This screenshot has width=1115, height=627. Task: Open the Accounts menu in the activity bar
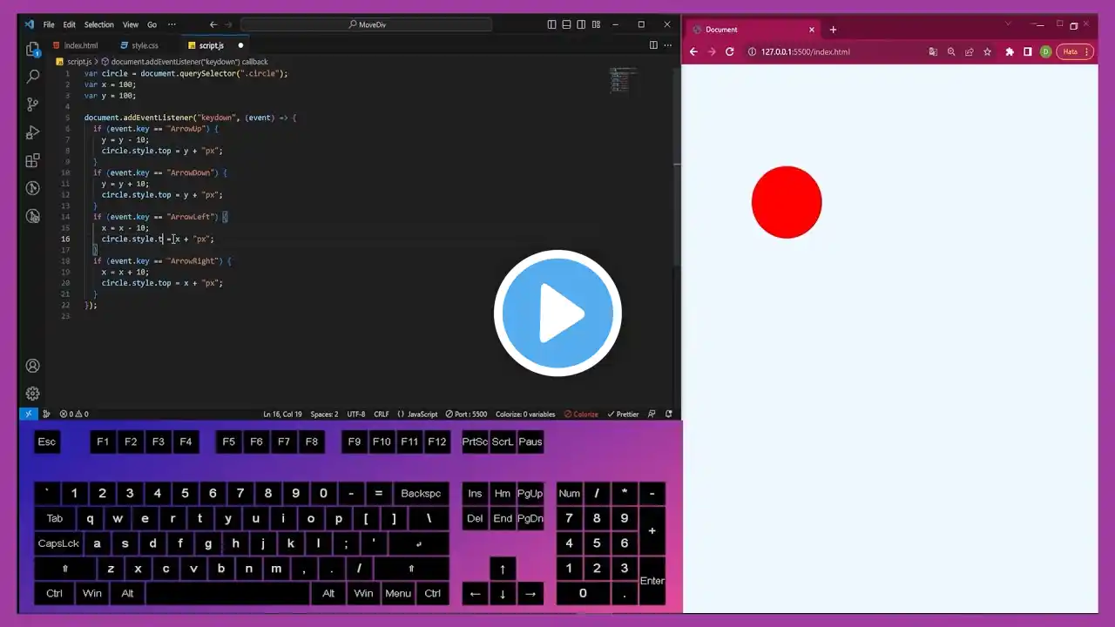(33, 366)
